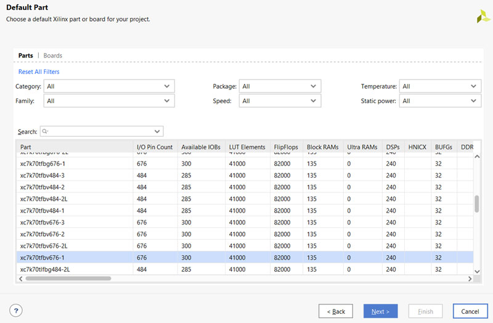Viewport: 493px width, 323px height.
Task: Select the Parts tab
Action: coord(26,55)
